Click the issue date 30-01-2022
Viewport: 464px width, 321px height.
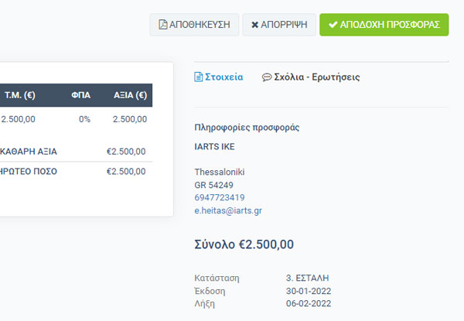pos(309,291)
